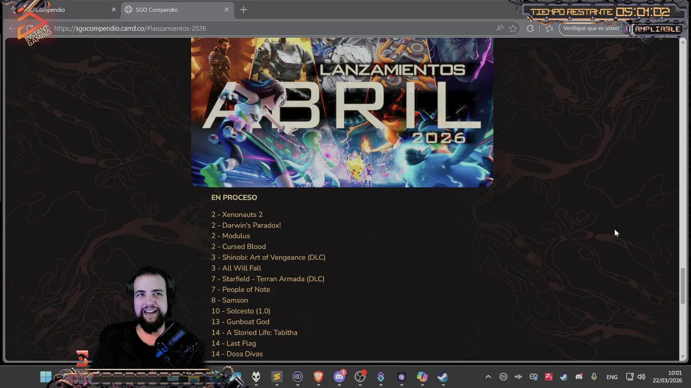
Task: Click '14 - A Storied Life: Tabitha' entry
Action: click(x=254, y=332)
